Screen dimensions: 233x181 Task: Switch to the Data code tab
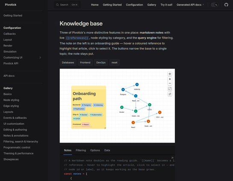[x=107, y=150]
